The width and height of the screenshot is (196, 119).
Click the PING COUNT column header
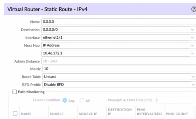(177, 114)
